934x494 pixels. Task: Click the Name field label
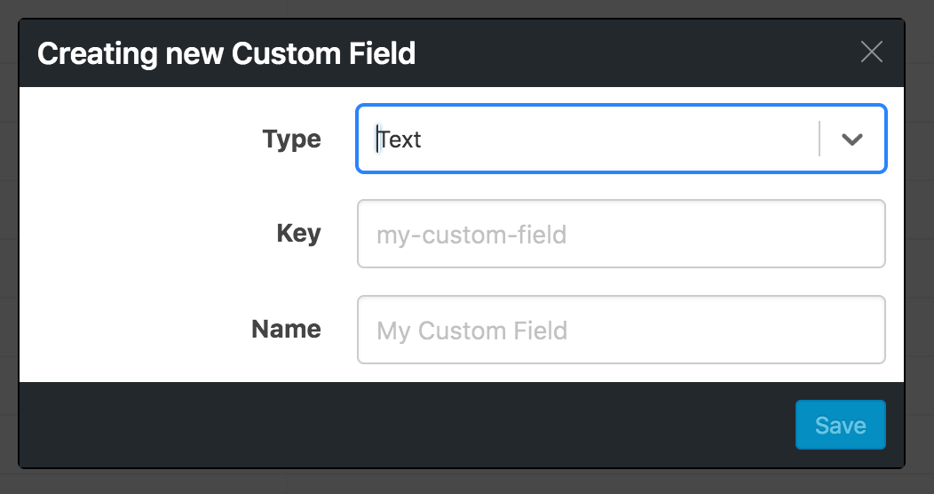click(287, 329)
